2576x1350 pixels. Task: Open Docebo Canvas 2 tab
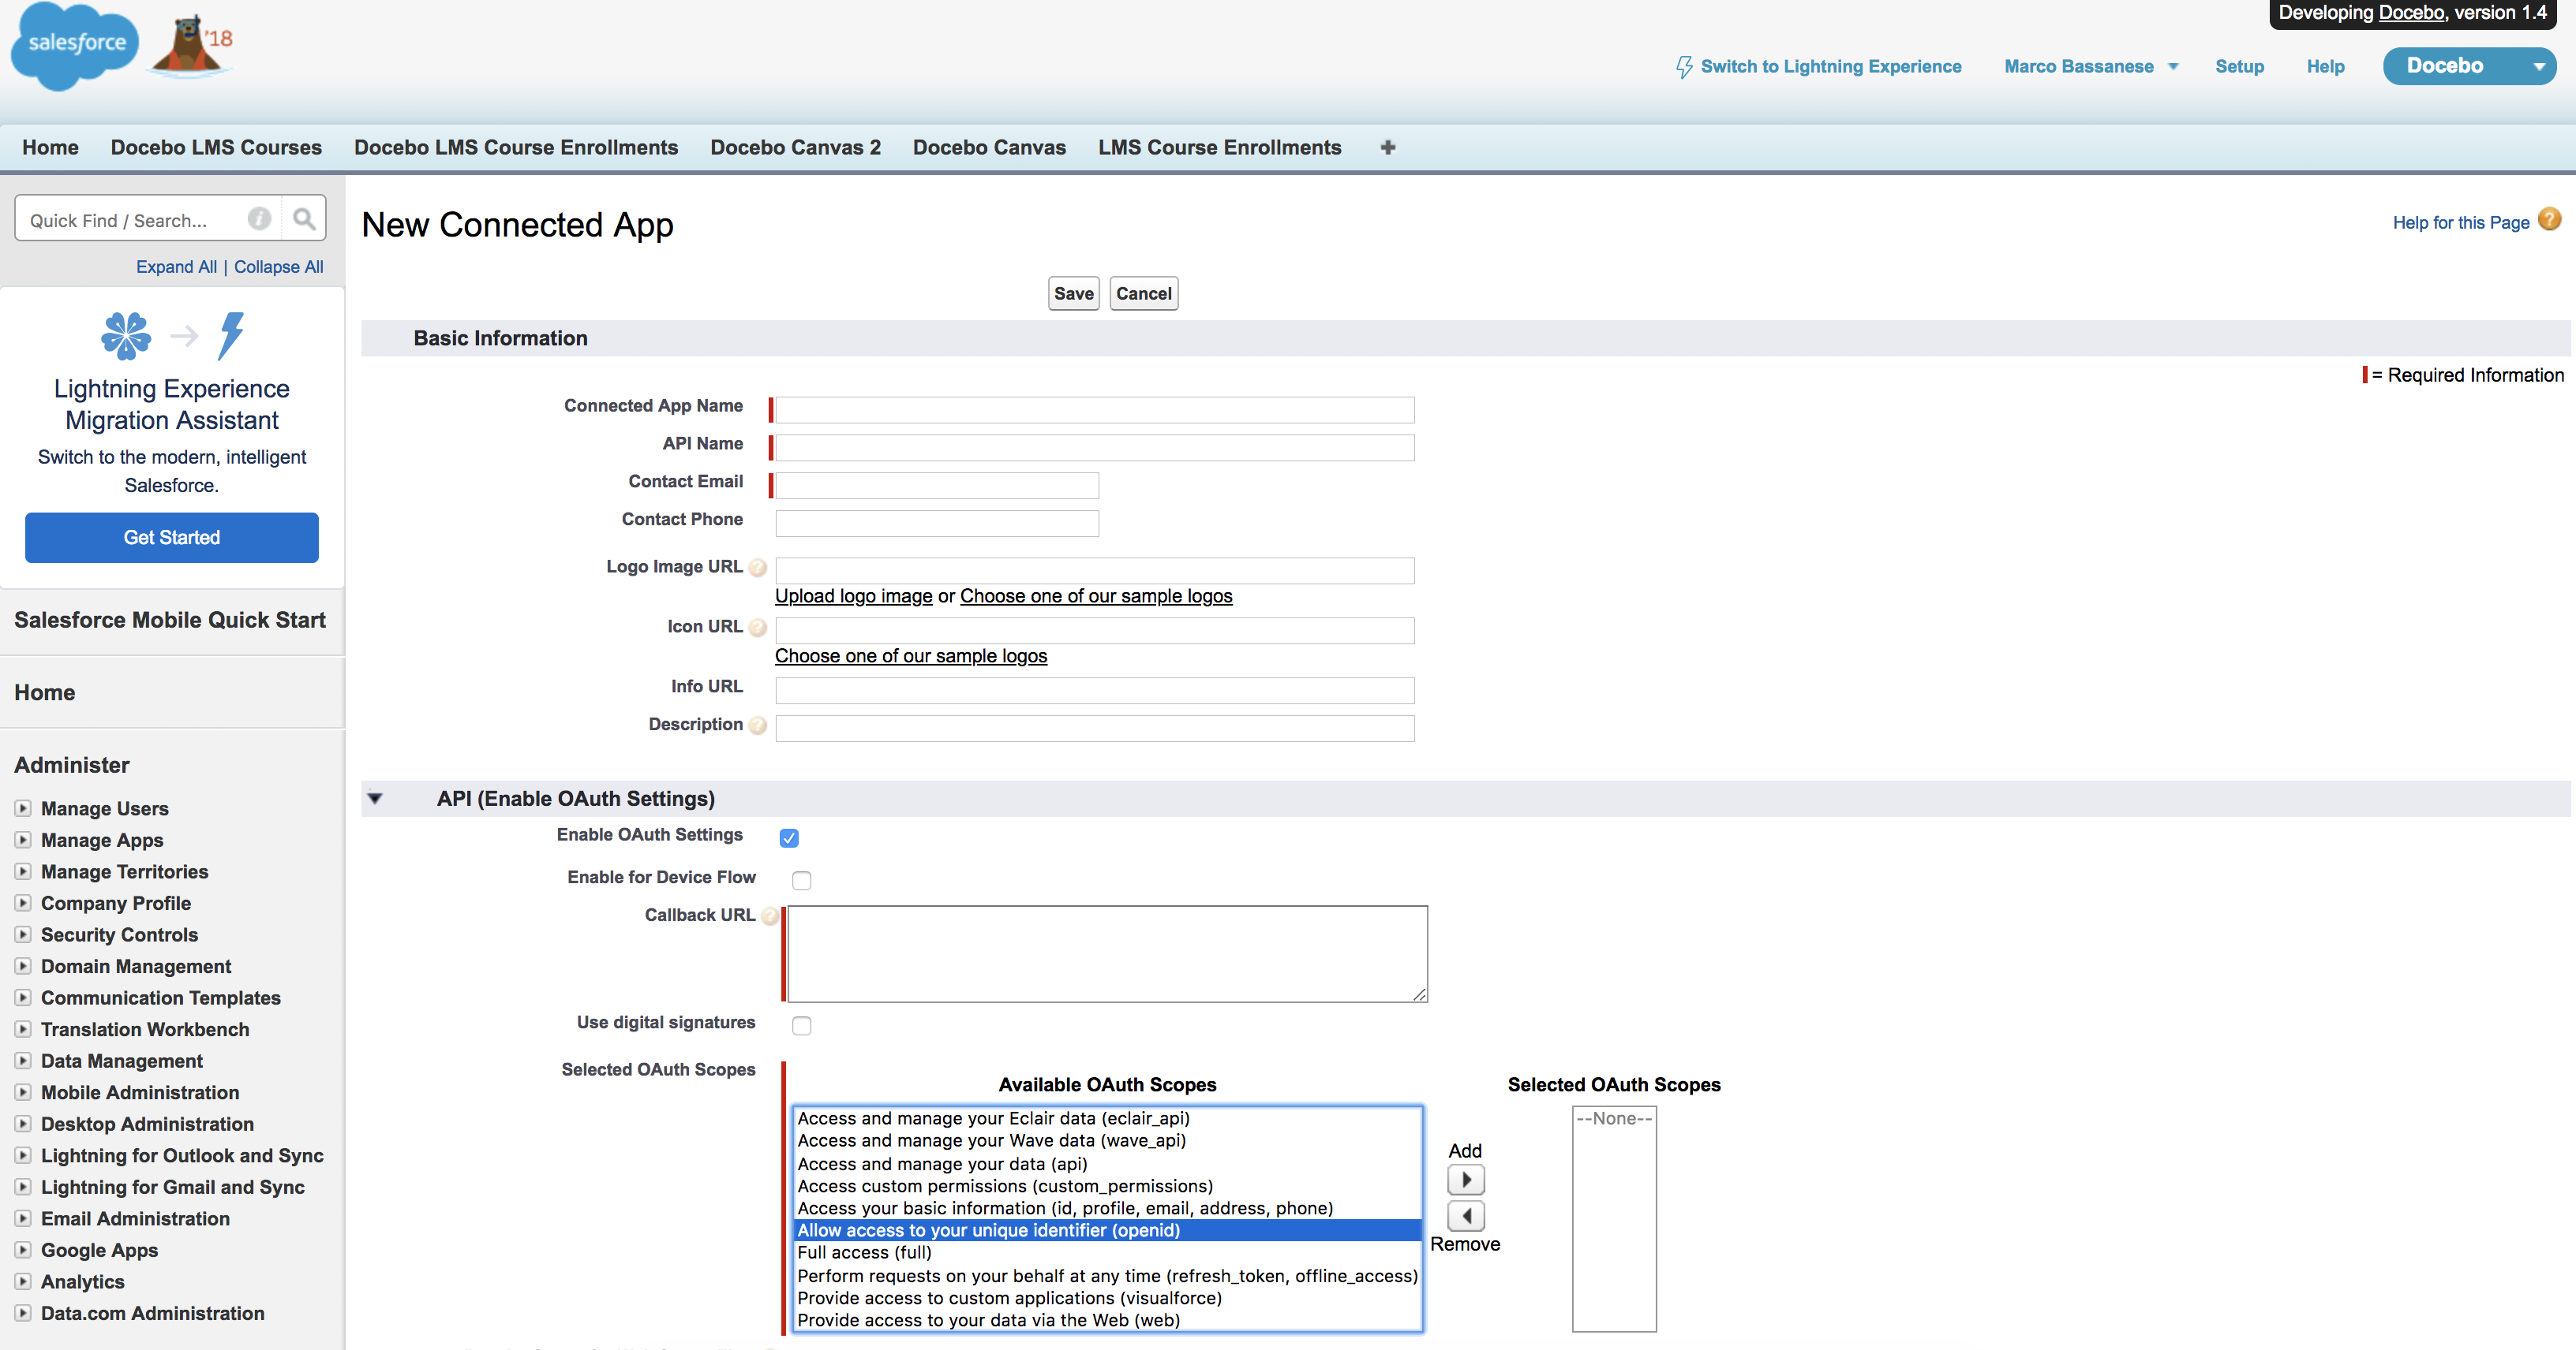coord(796,148)
